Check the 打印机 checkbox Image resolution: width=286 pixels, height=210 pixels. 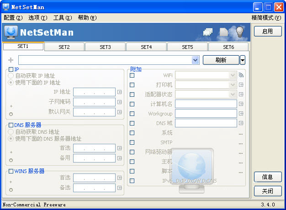coord(132,85)
